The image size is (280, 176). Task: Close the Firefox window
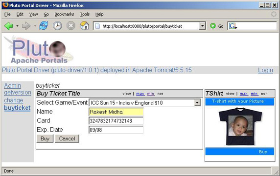click(274, 5)
